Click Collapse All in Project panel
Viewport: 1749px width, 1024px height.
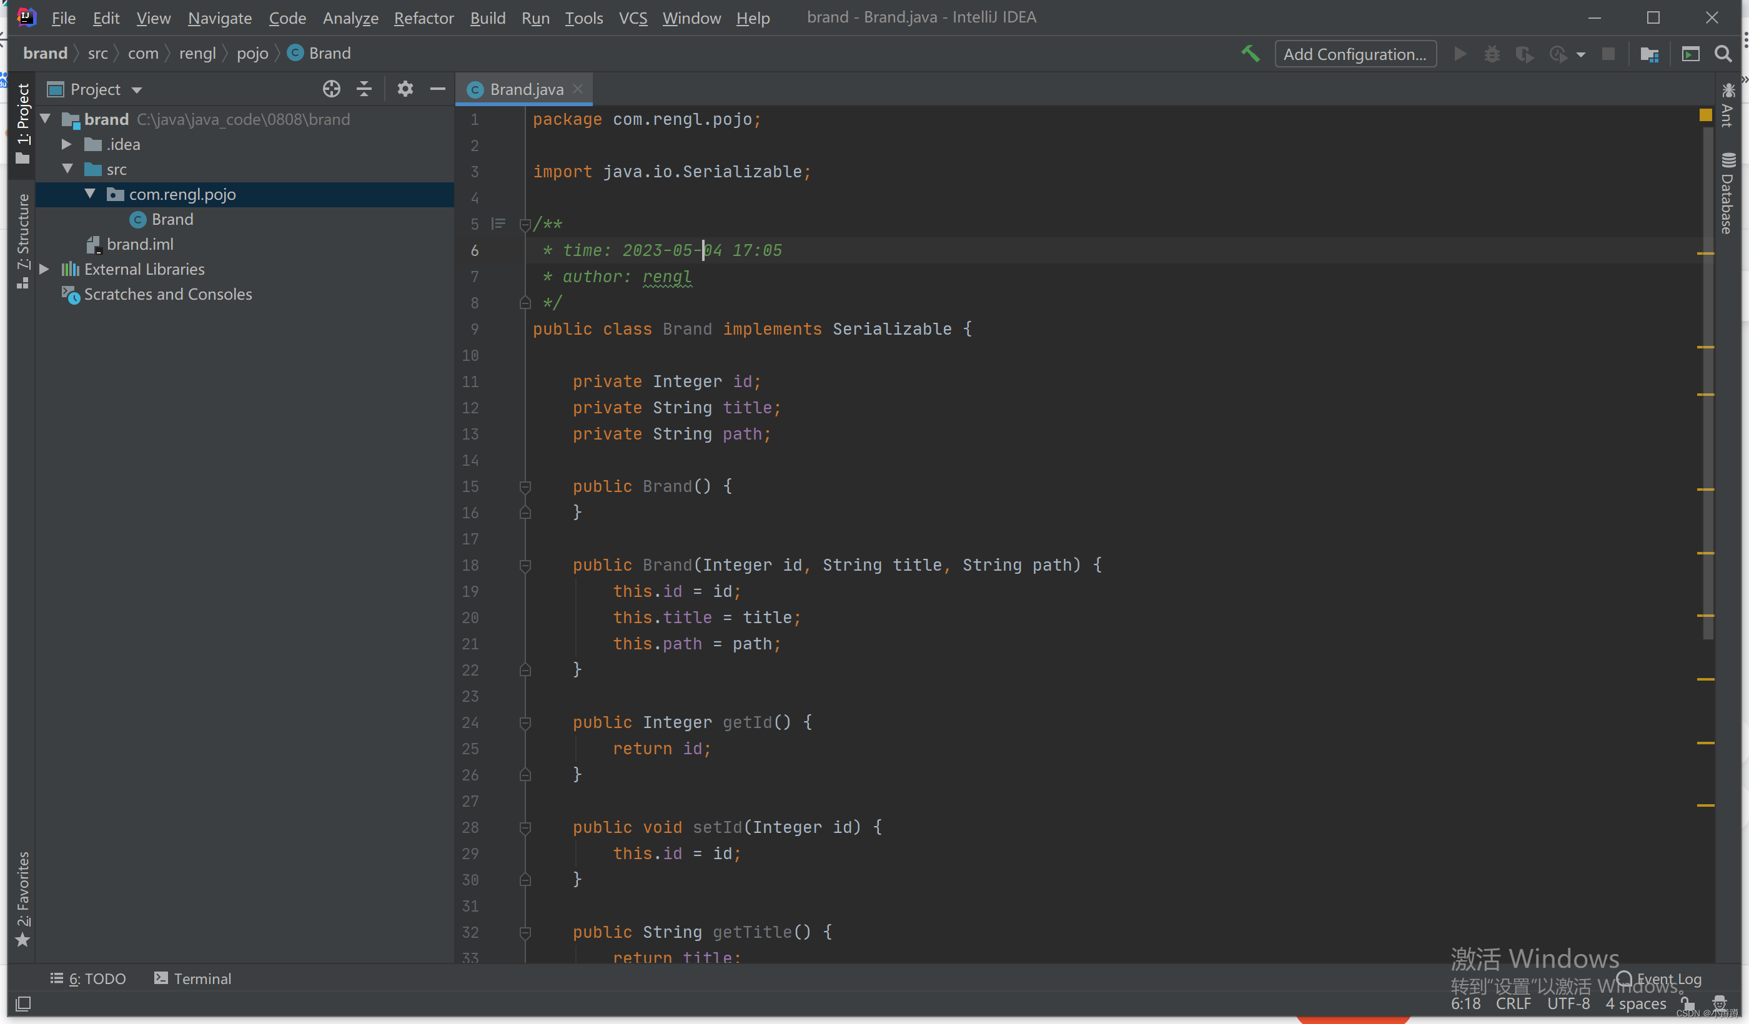tap(364, 89)
